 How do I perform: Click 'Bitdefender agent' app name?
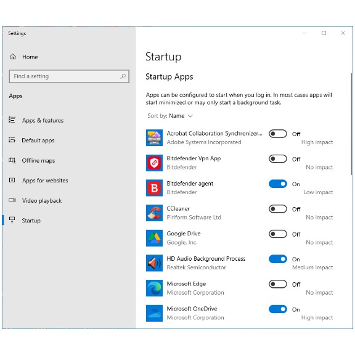pyautogui.click(x=190, y=184)
